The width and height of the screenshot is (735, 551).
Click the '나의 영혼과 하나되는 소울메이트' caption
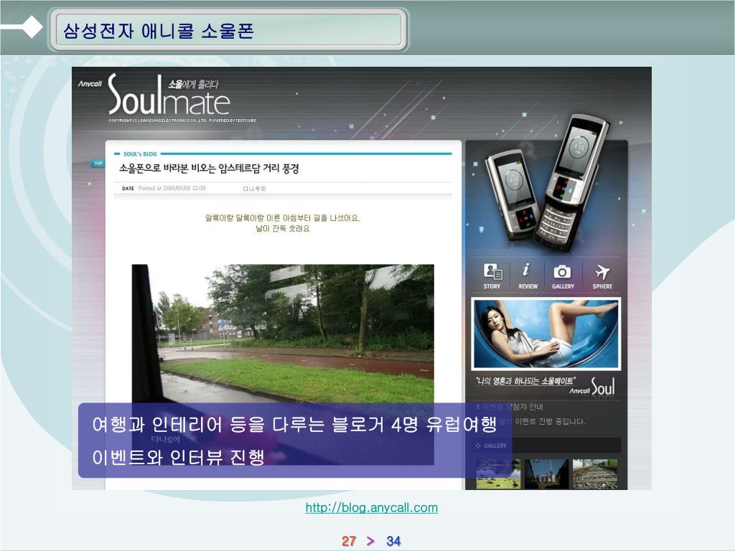pos(525,381)
